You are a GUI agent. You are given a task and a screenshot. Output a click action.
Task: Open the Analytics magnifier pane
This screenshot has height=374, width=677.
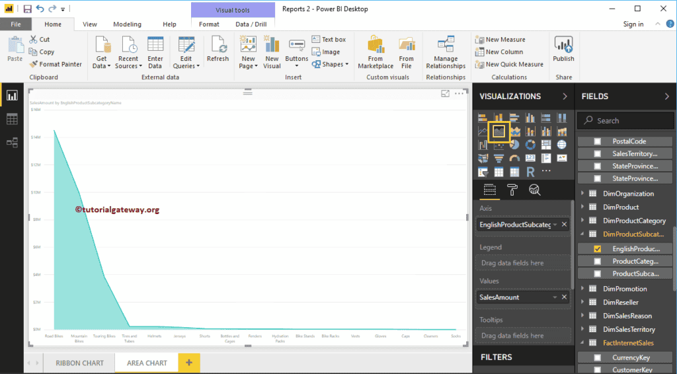[x=534, y=190]
